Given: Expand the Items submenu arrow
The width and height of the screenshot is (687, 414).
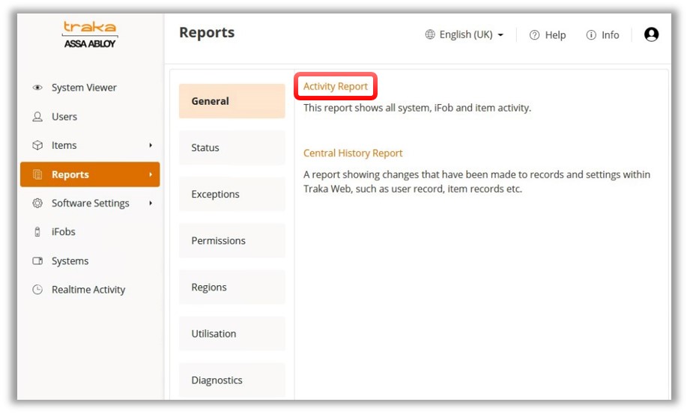Looking at the screenshot, I should click(151, 145).
